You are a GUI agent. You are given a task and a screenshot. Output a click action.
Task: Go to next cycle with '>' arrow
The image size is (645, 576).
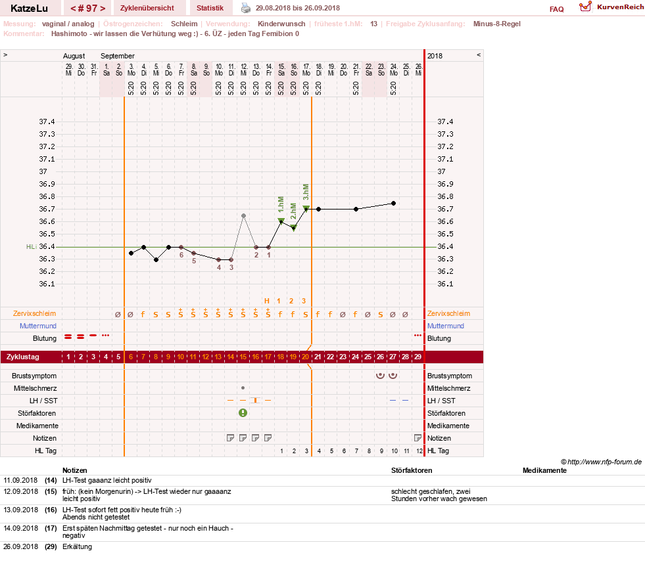(103, 9)
